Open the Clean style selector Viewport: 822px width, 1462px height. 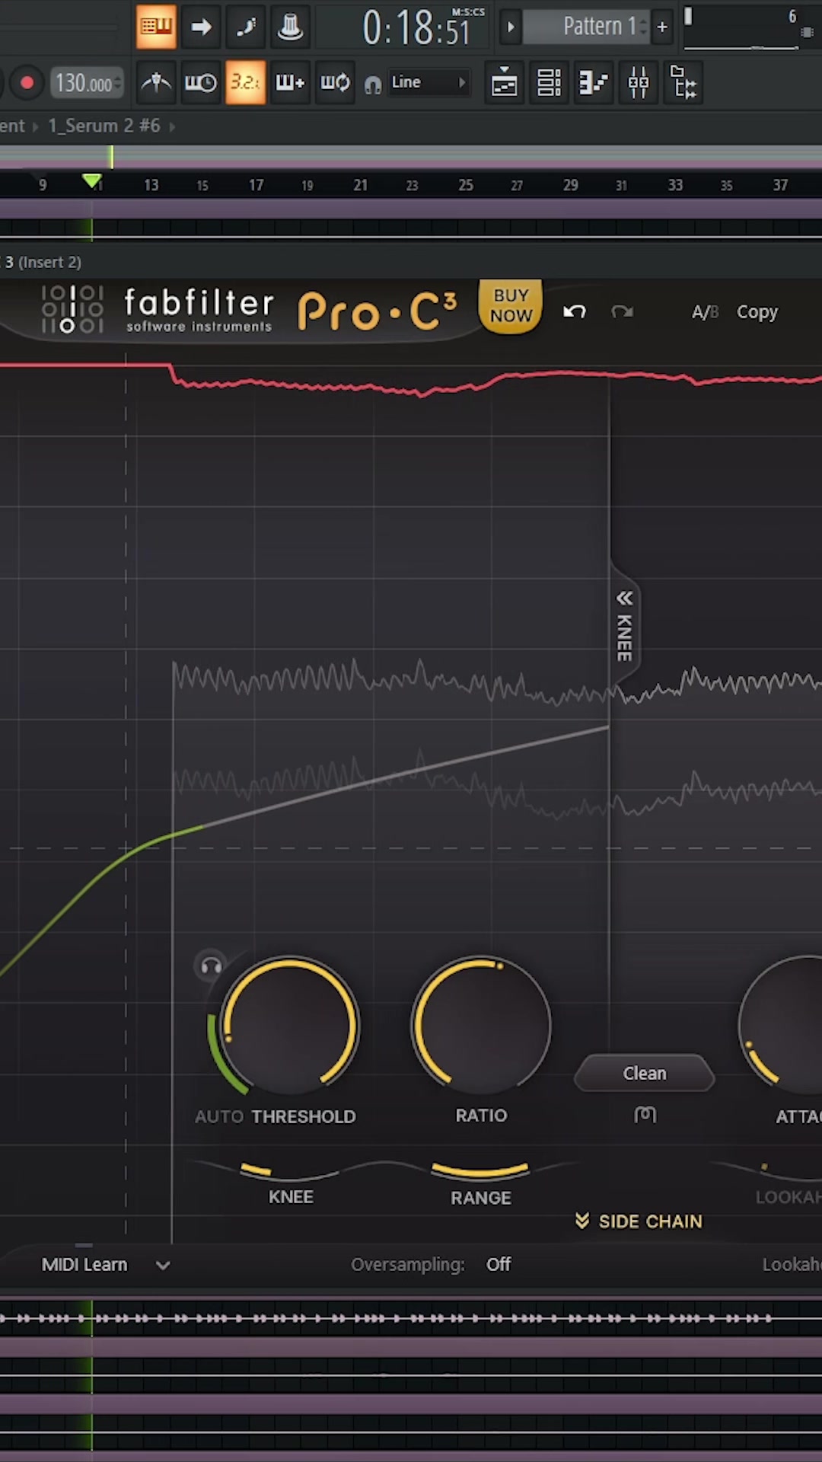[645, 1073]
